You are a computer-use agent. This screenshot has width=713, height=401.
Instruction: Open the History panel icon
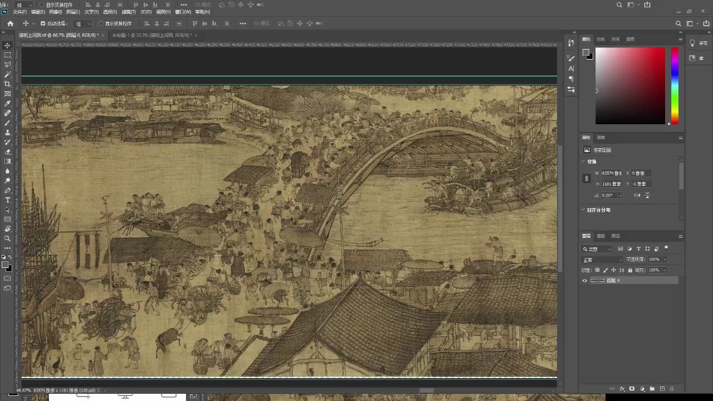571,43
